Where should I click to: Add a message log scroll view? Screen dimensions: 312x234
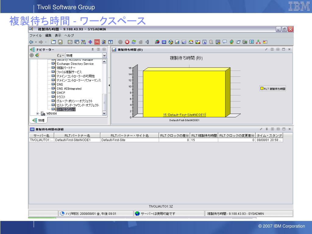coord(211,42)
